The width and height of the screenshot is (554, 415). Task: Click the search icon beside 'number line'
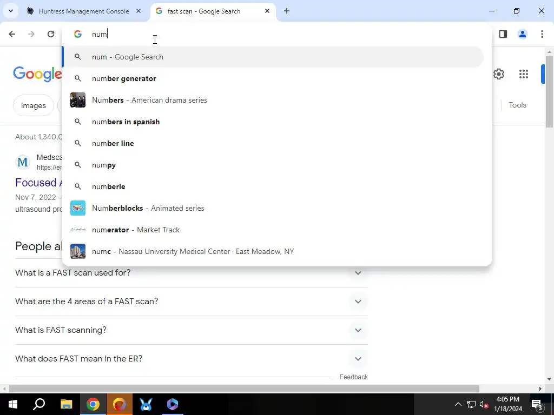click(78, 143)
